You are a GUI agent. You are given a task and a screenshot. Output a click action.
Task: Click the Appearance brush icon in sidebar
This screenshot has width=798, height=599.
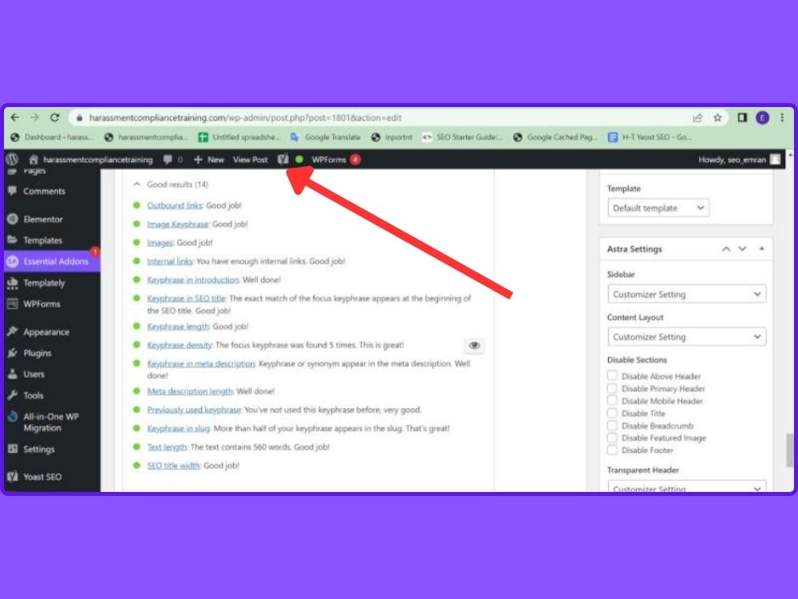13,331
